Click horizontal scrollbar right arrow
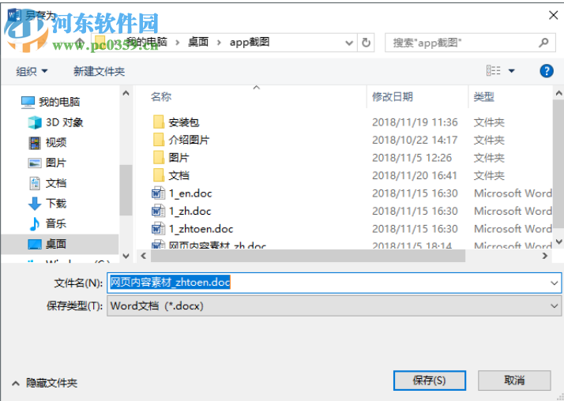This screenshot has height=401, width=564. click(x=545, y=256)
